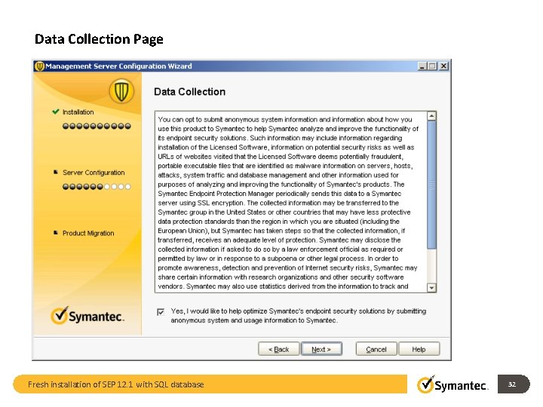The image size is (543, 407).
Task: Click the large yellow shield logo
Action: click(121, 91)
